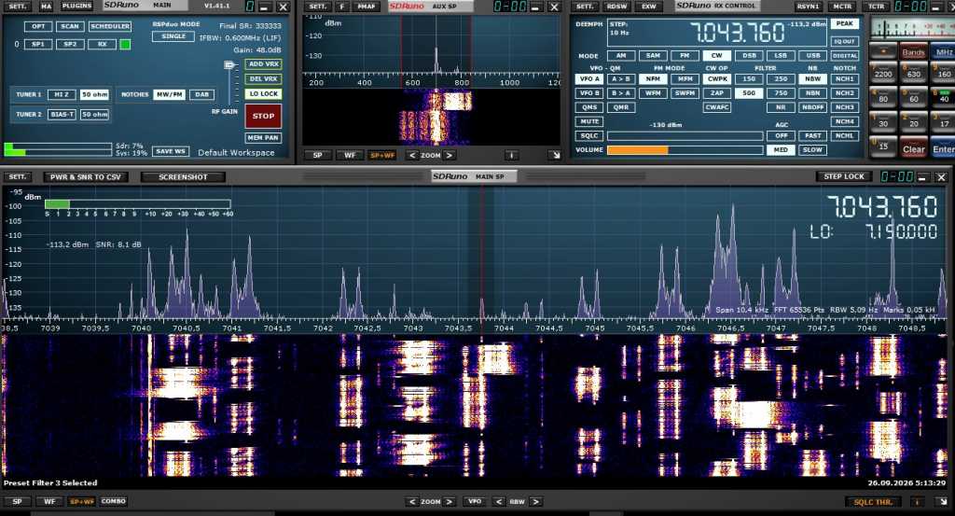Open MEM PAN
Image resolution: width=955 pixels, height=516 pixels.
tap(263, 138)
